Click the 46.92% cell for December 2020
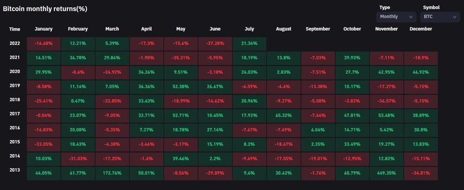Image resolution: width=464 pixels, height=190 pixels. coord(421,72)
